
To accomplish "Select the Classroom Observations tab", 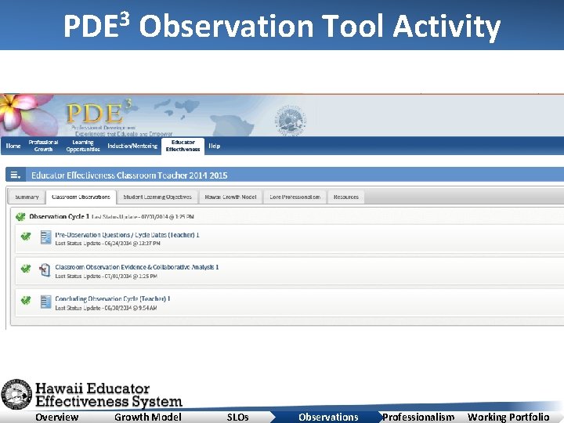I will click(81, 197).
